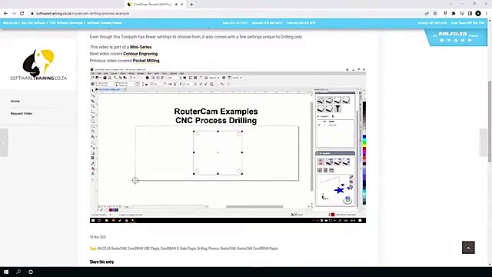Open a new browser tab

pyautogui.click(x=191, y=5)
